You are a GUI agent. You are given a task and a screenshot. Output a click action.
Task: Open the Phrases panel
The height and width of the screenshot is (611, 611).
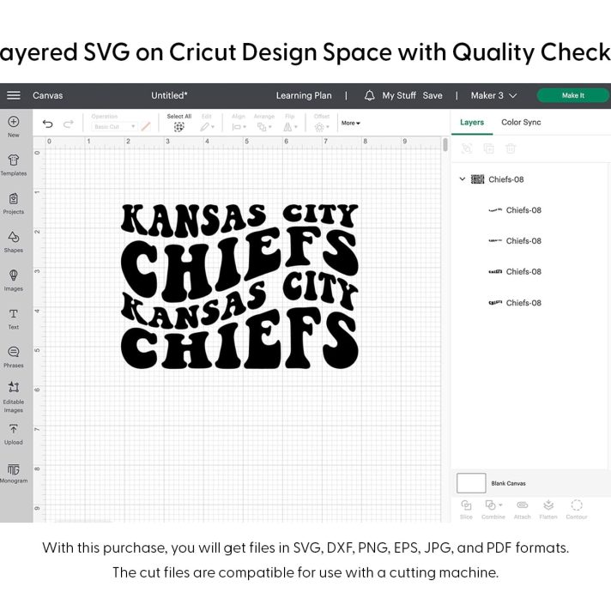click(13, 357)
